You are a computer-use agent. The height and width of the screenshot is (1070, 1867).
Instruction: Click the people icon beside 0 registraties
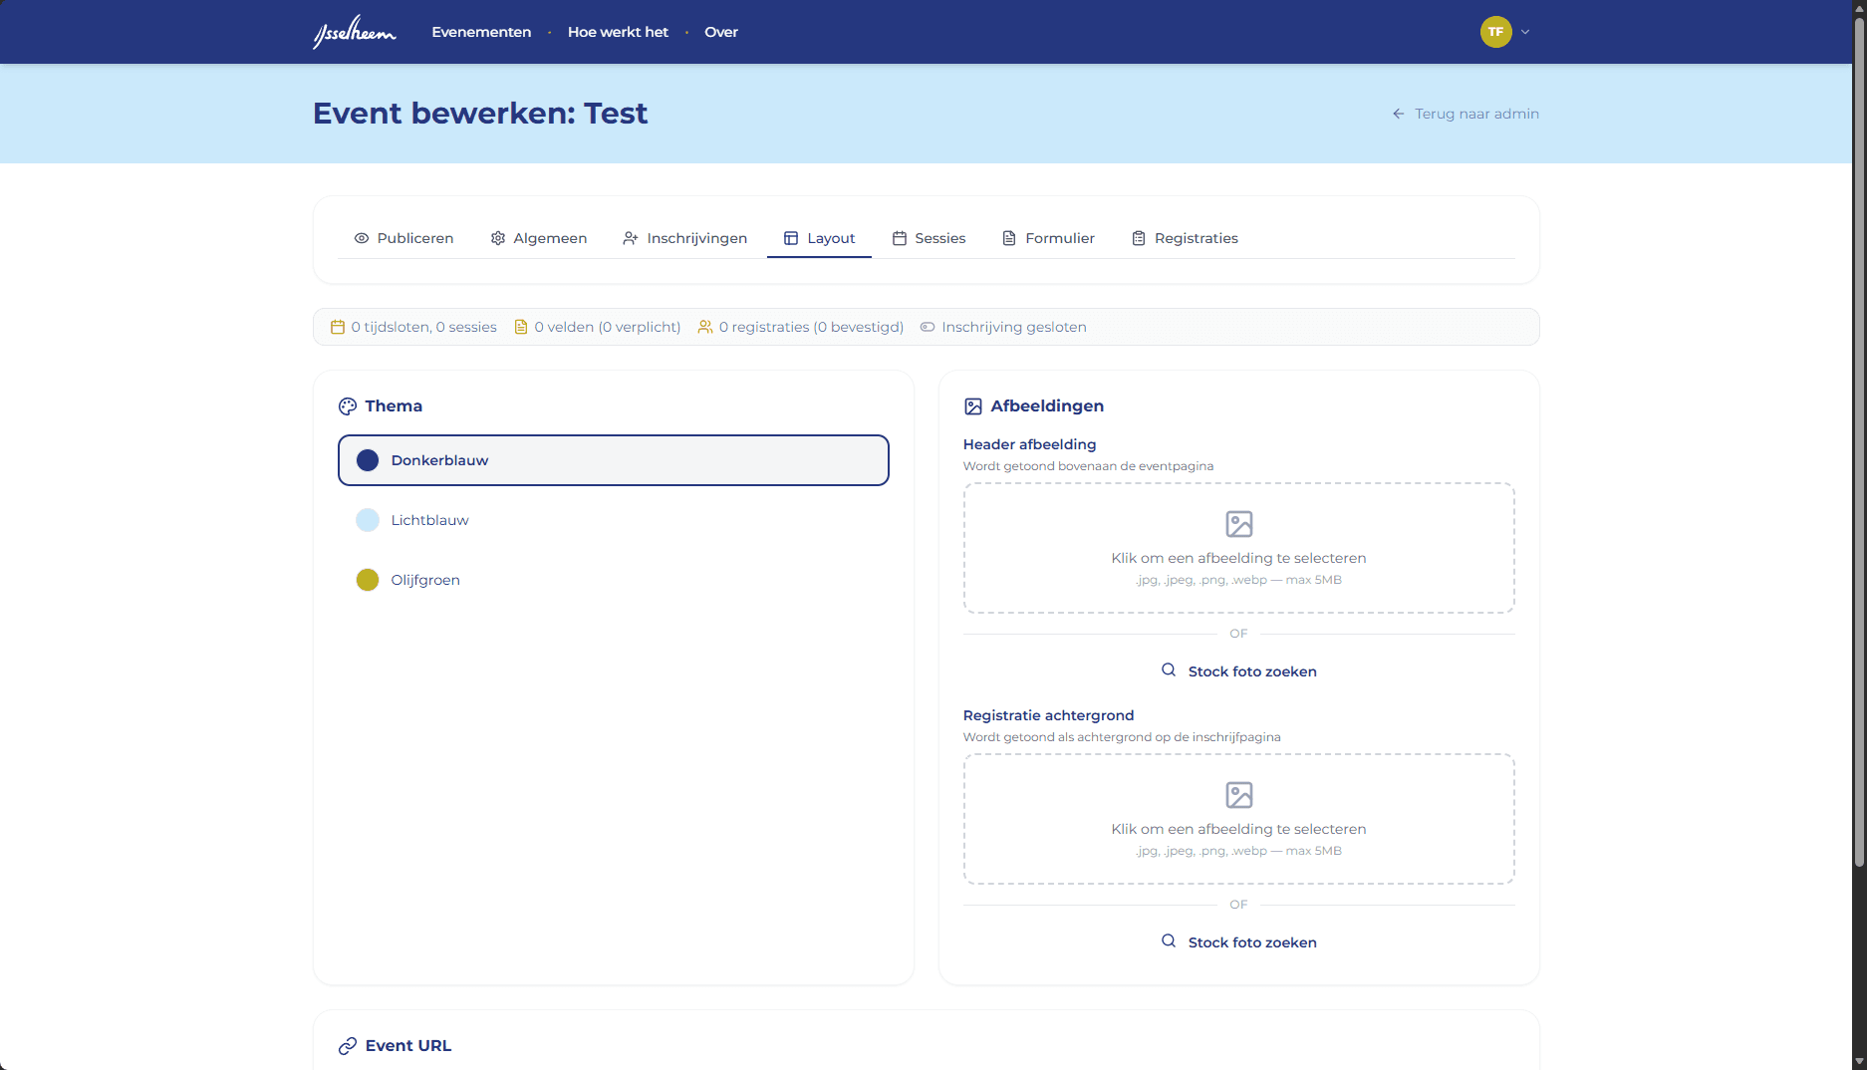[705, 327]
